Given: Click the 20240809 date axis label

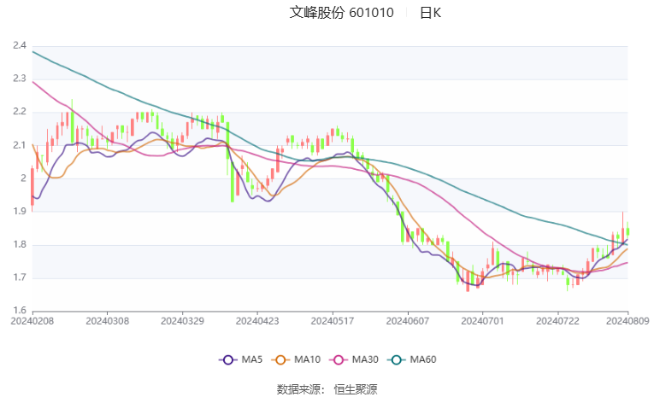Looking at the screenshot, I should point(627,321).
